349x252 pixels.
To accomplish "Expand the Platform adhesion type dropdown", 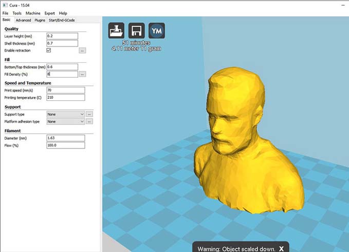I will [66, 121].
